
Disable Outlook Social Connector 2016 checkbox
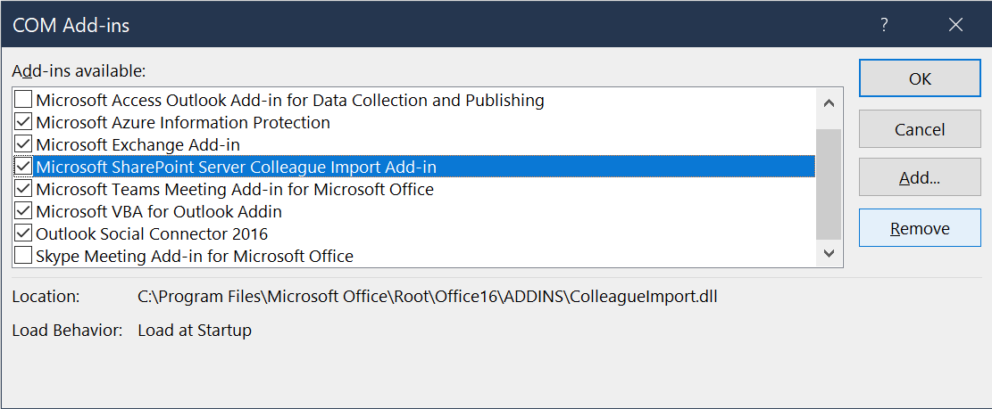click(24, 233)
